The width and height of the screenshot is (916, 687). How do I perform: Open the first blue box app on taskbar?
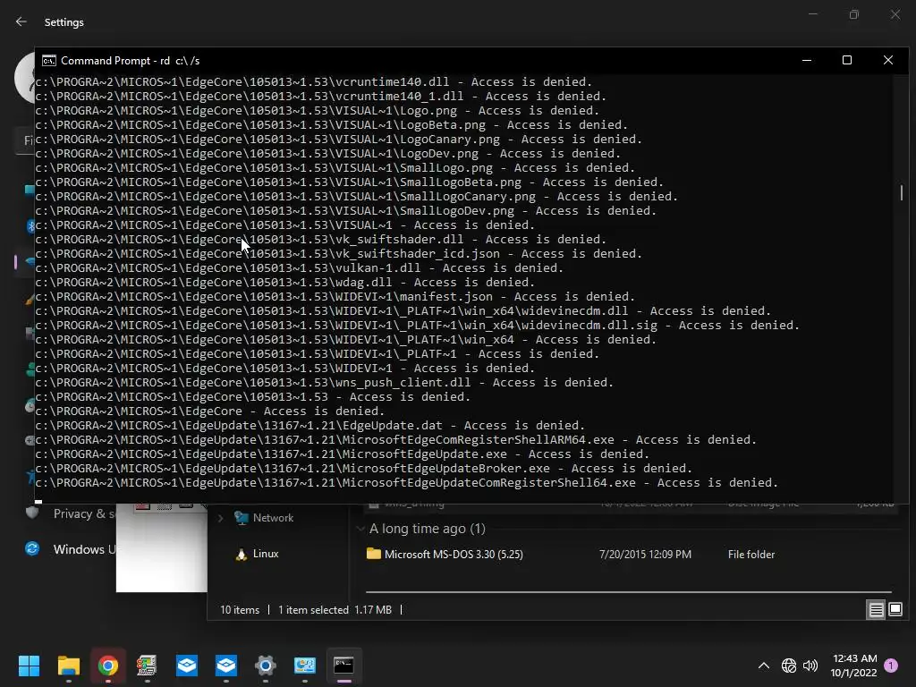coord(186,666)
